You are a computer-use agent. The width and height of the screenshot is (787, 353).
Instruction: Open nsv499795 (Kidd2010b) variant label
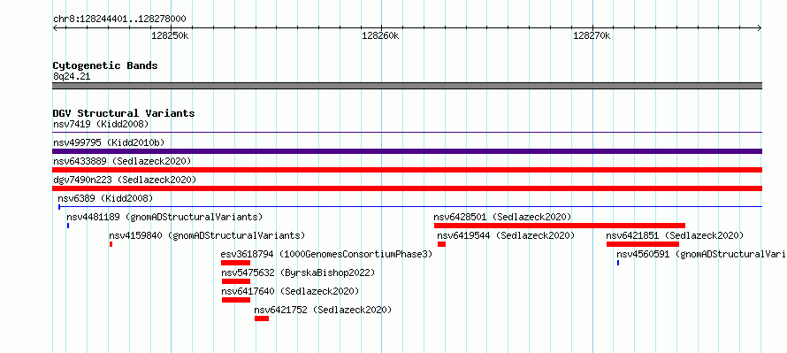click(109, 142)
